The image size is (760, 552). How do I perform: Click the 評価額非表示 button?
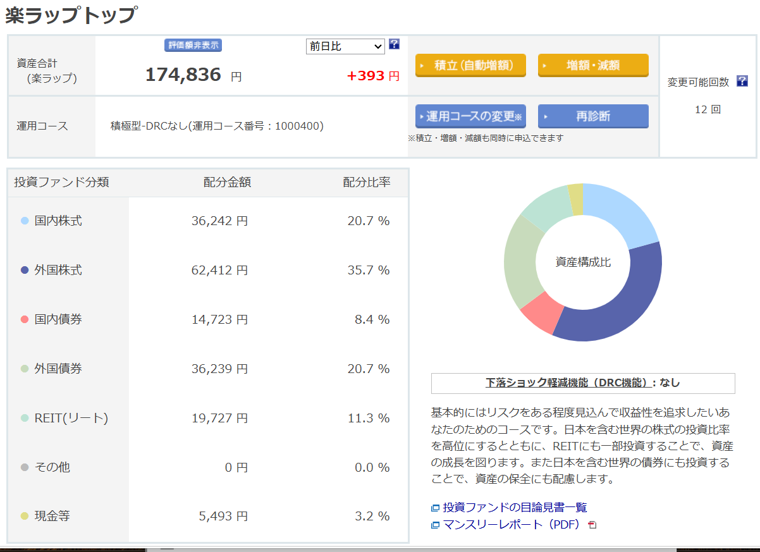(x=193, y=46)
